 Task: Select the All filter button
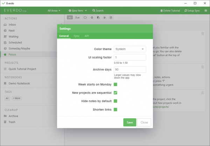pyautogui.click(x=70, y=18)
